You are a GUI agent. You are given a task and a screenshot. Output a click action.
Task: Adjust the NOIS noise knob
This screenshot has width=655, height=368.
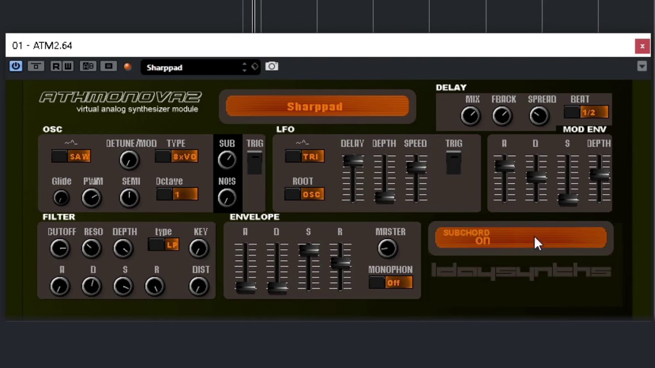click(227, 197)
